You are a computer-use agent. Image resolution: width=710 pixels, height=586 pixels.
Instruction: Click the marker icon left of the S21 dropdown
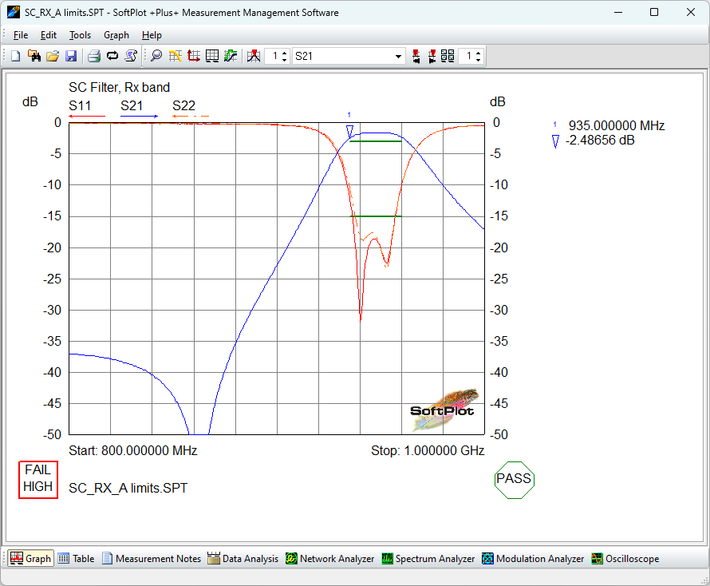(254, 56)
